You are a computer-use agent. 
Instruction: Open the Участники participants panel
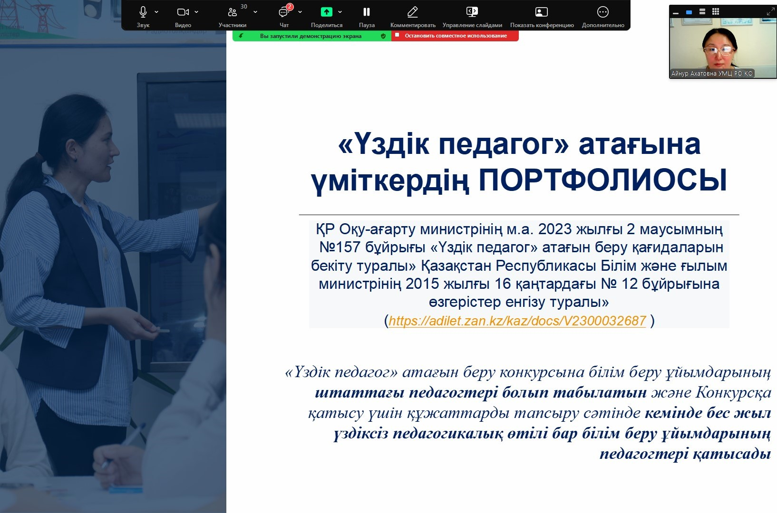click(232, 12)
